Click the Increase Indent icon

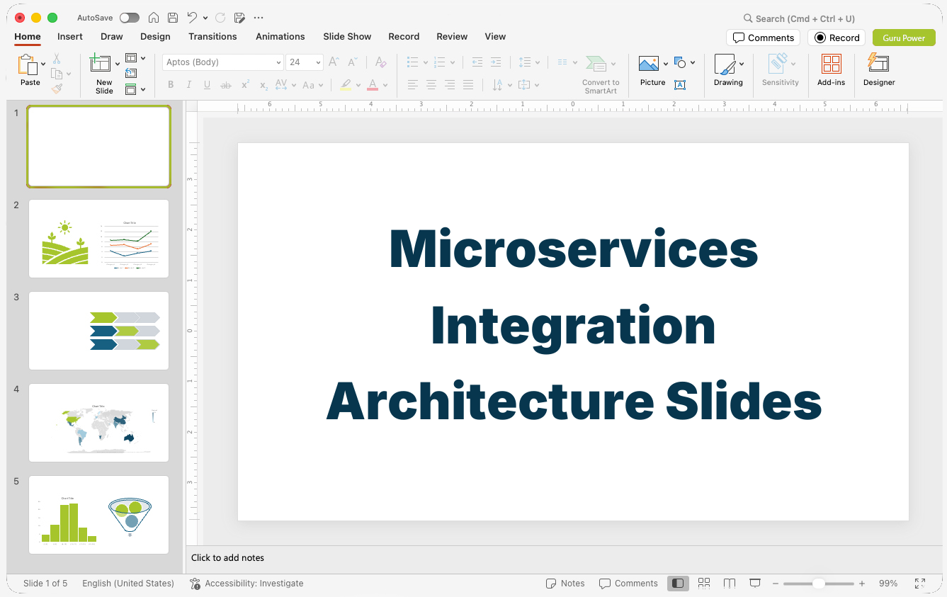(496, 62)
